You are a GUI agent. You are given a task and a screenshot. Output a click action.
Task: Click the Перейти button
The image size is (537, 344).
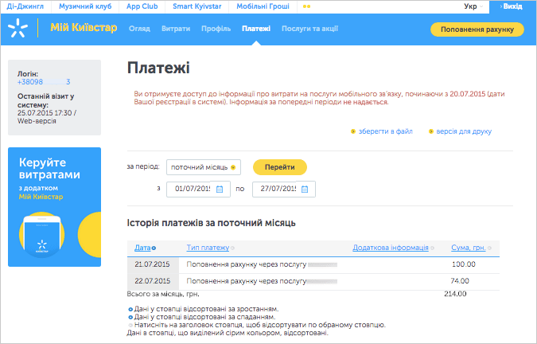click(279, 167)
